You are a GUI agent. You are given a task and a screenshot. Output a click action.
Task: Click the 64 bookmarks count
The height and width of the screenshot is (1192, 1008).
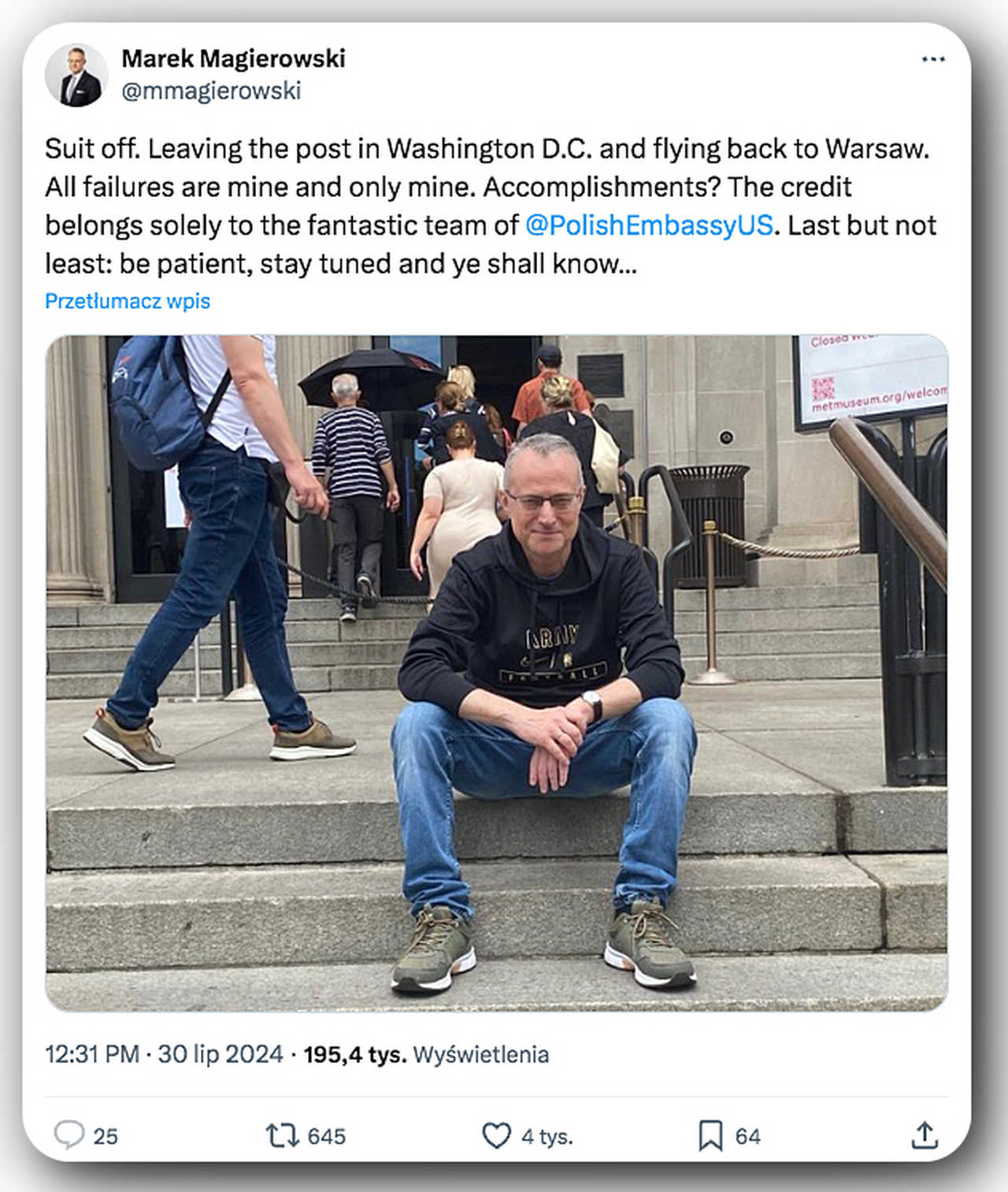pyautogui.click(x=748, y=1136)
